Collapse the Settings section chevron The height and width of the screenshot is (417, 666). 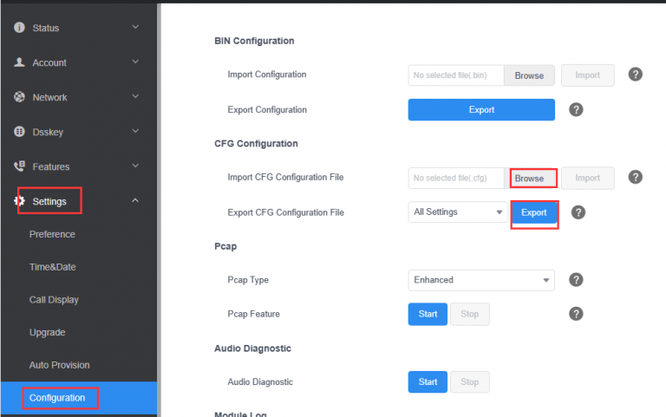pyautogui.click(x=135, y=201)
